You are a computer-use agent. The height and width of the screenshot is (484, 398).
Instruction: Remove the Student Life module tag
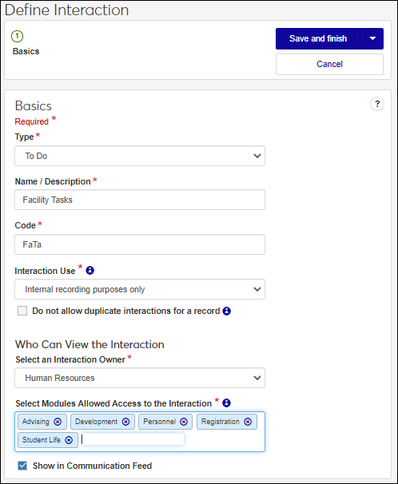pos(69,440)
